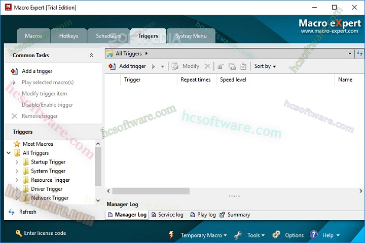Click the tree scrollbar up arrow
The height and width of the screenshot is (243, 365).
point(98,143)
